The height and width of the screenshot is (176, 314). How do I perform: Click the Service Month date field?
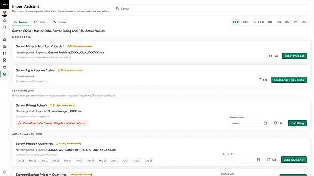[x=249, y=123]
